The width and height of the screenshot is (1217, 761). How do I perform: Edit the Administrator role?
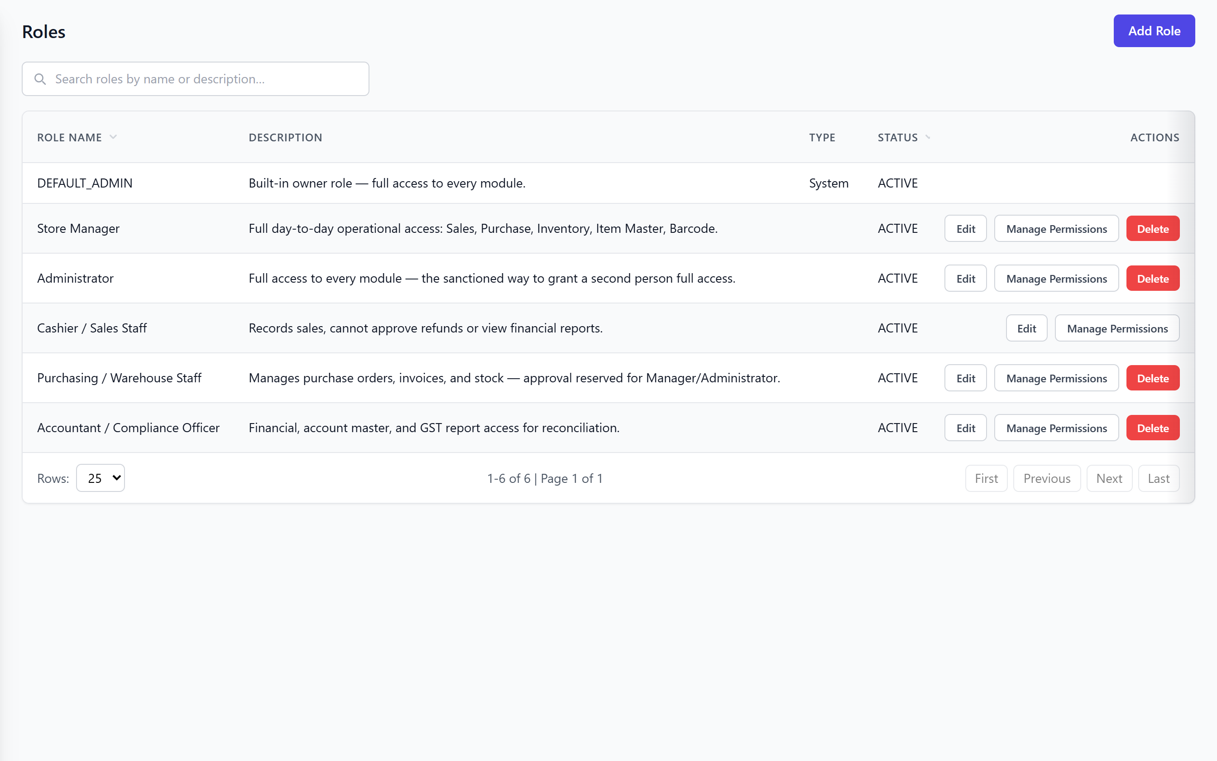[x=966, y=278]
